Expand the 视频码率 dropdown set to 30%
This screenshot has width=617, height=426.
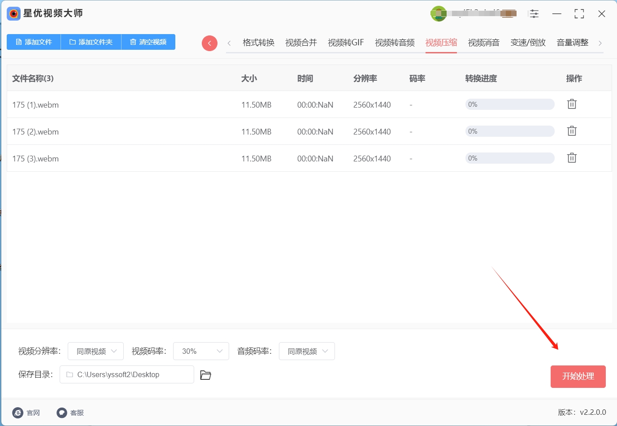coord(201,351)
